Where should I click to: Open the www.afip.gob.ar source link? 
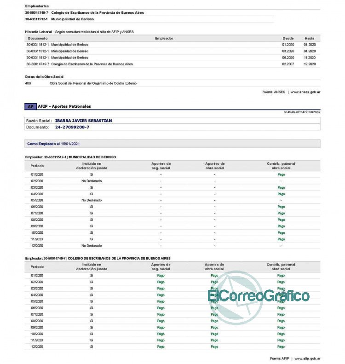pos(307,358)
